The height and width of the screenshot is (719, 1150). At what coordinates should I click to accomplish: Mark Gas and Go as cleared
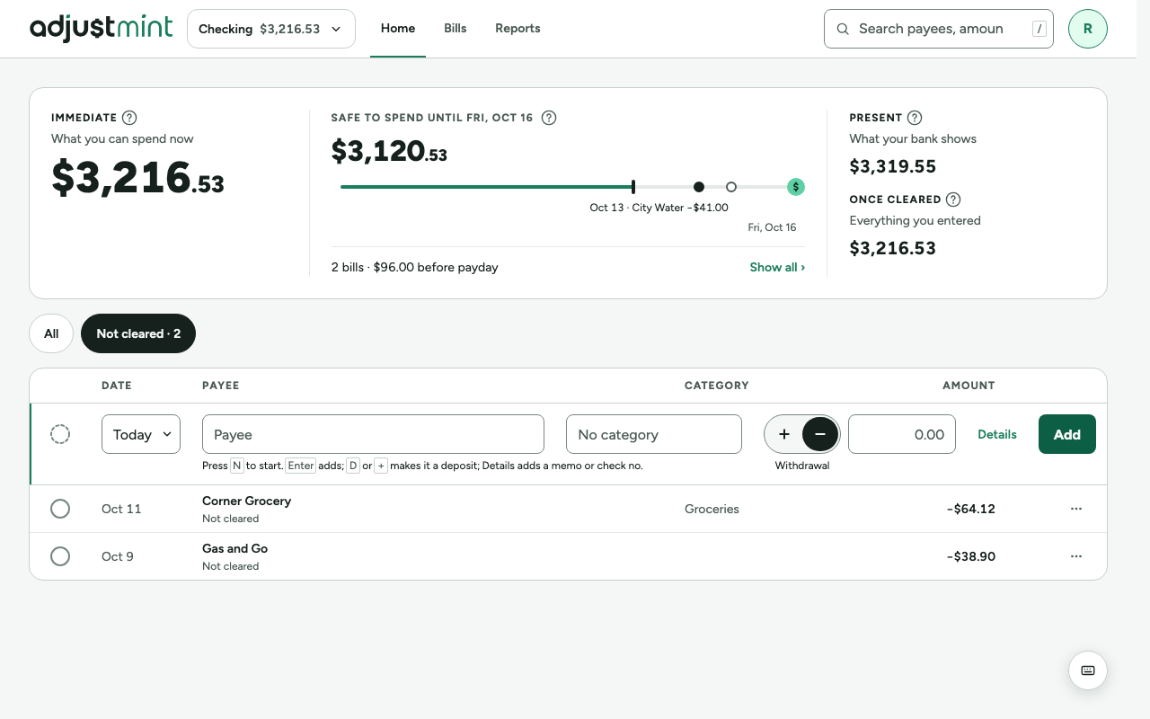click(x=60, y=556)
